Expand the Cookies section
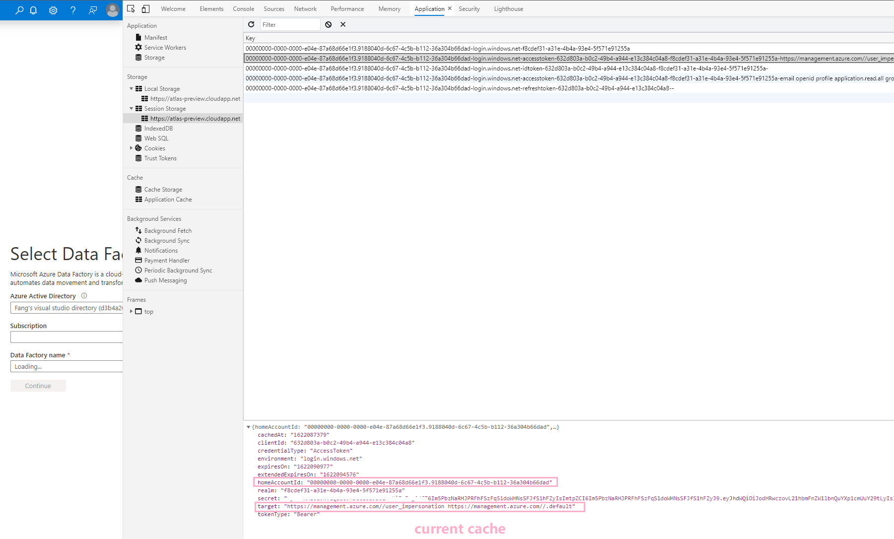Viewport: 894px width, 539px height. pyautogui.click(x=131, y=148)
